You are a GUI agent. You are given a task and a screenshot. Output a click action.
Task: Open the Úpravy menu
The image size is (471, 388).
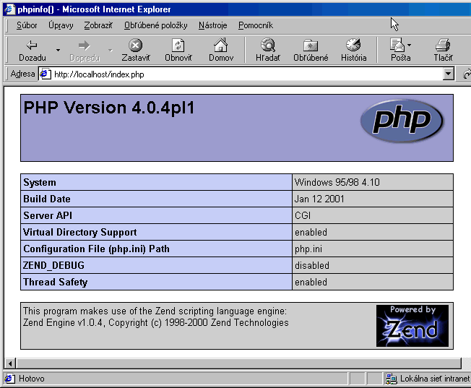pyautogui.click(x=61, y=25)
